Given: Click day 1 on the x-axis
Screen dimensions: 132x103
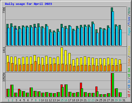Looking at the screenshot, I should pyautogui.click(x=9, y=100).
